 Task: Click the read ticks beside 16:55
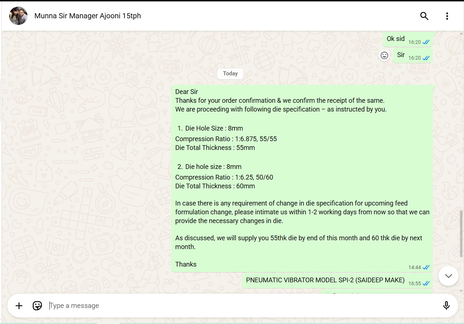click(x=426, y=283)
